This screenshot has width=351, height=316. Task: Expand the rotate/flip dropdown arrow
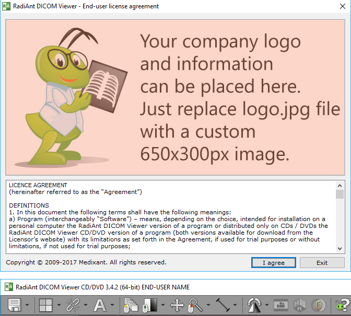[x=267, y=305]
